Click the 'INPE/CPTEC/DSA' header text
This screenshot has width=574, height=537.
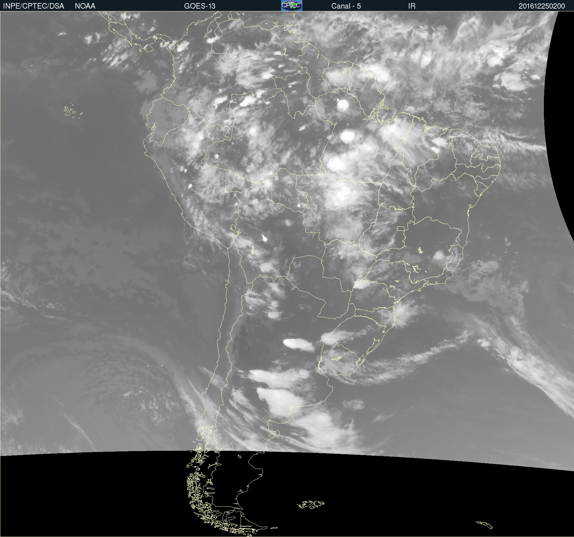[x=33, y=6]
